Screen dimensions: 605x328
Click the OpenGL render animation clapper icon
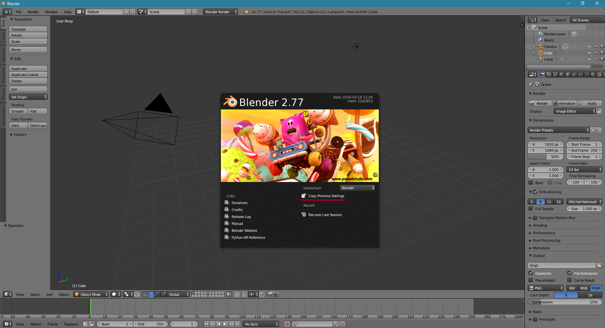(x=276, y=294)
